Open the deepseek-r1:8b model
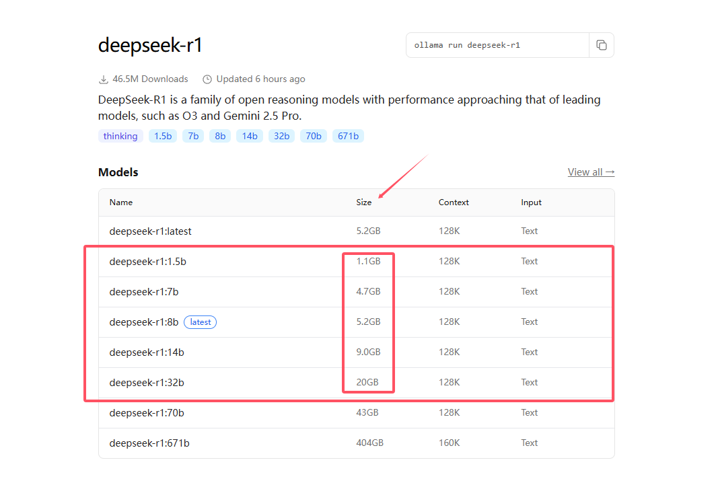This screenshot has height=487, width=716. coord(144,322)
